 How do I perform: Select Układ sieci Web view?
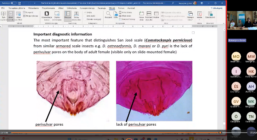point(18,16)
